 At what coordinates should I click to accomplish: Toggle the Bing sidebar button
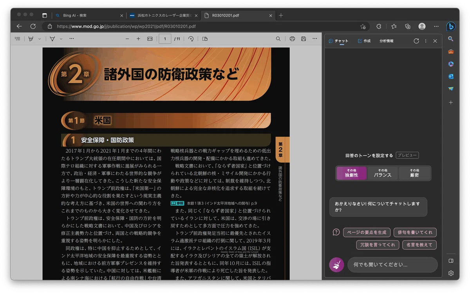pos(451,27)
